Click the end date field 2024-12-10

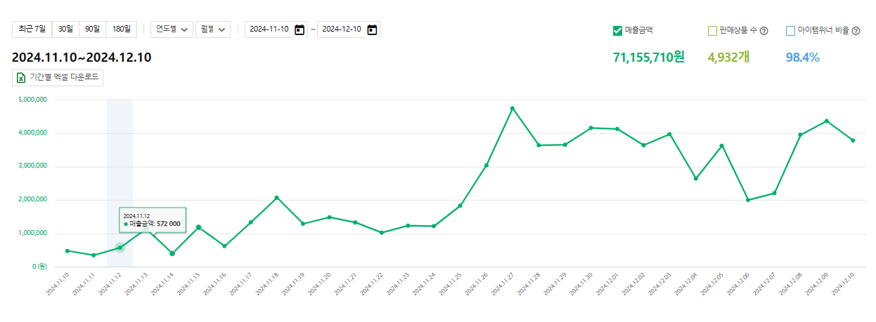coord(342,29)
